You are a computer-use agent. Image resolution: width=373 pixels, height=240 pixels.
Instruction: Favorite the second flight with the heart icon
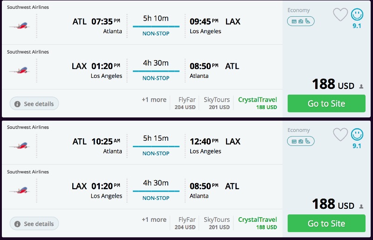point(340,135)
